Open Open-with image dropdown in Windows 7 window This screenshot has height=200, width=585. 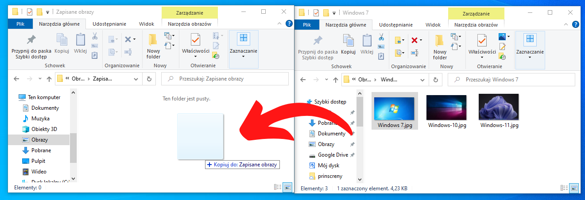pos(508,37)
